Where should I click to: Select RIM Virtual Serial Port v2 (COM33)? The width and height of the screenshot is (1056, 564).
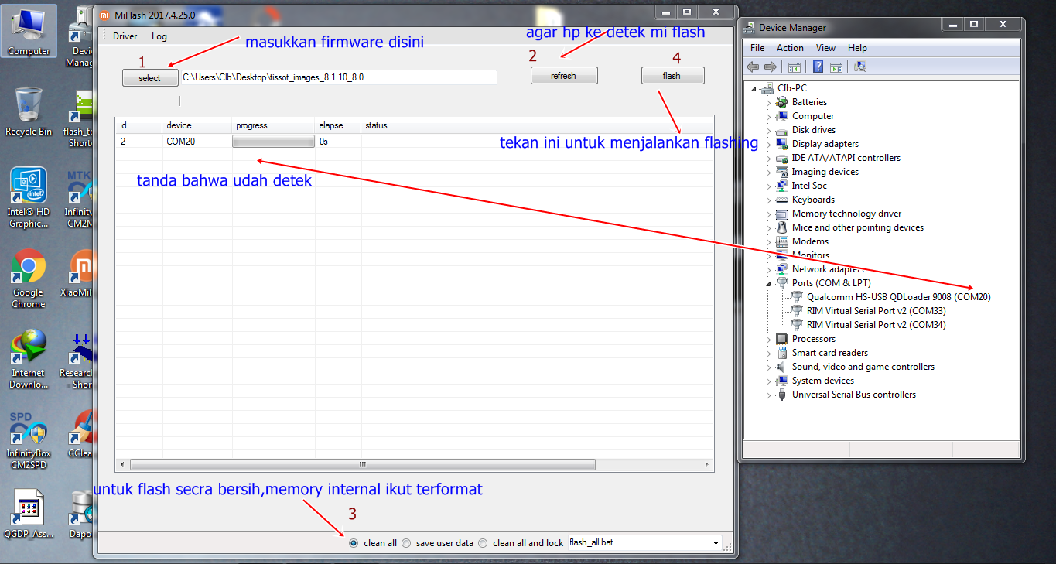[x=876, y=311]
